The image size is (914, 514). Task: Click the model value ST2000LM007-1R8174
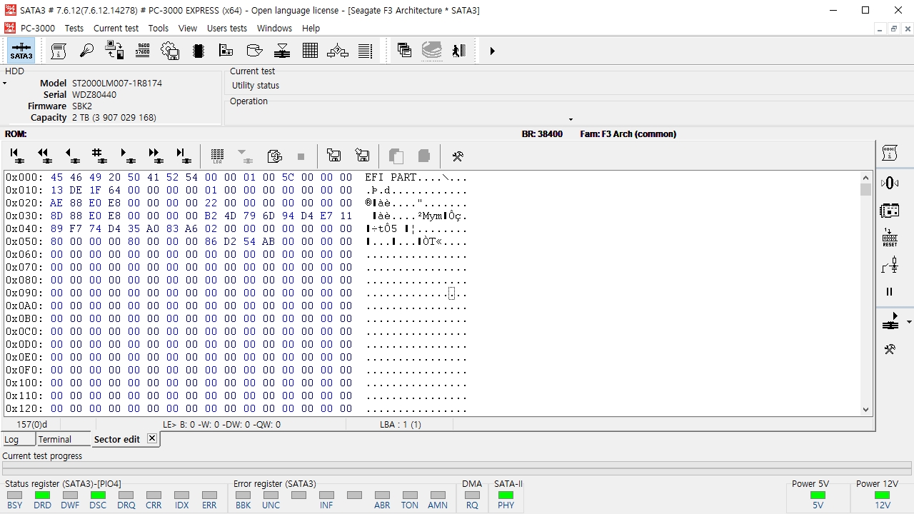click(x=117, y=84)
